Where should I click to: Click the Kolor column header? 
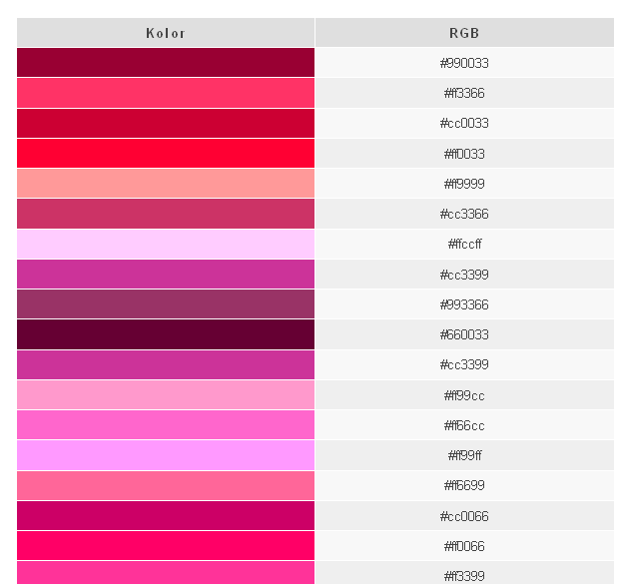tap(166, 33)
